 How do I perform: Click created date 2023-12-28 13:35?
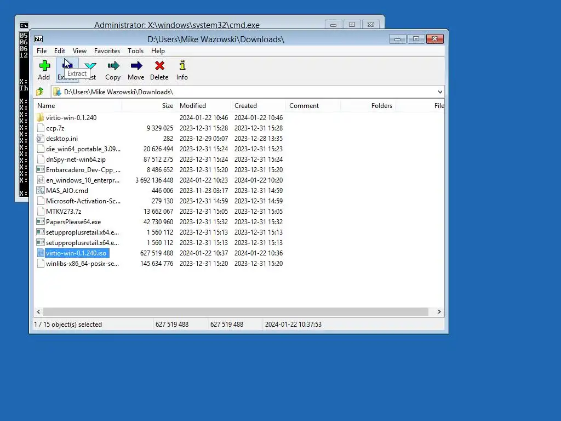tap(259, 139)
